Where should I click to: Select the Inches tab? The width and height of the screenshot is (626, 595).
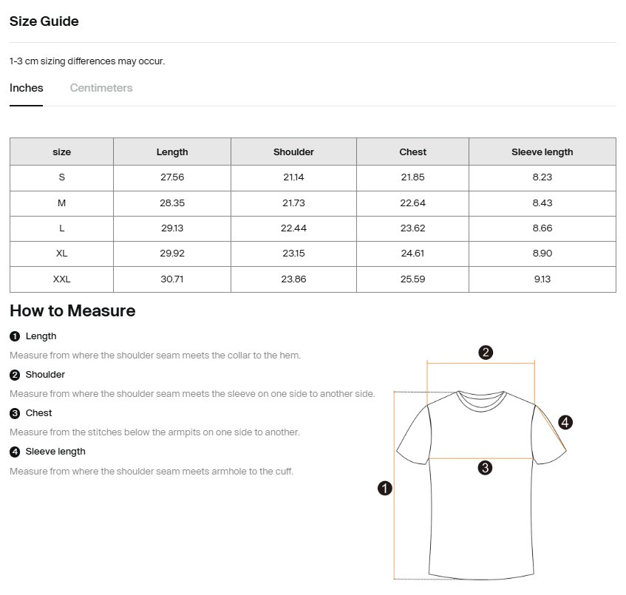pos(27,88)
